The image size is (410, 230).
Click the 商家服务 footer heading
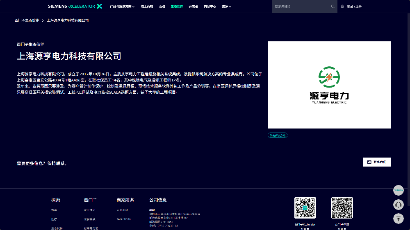pos(125,200)
